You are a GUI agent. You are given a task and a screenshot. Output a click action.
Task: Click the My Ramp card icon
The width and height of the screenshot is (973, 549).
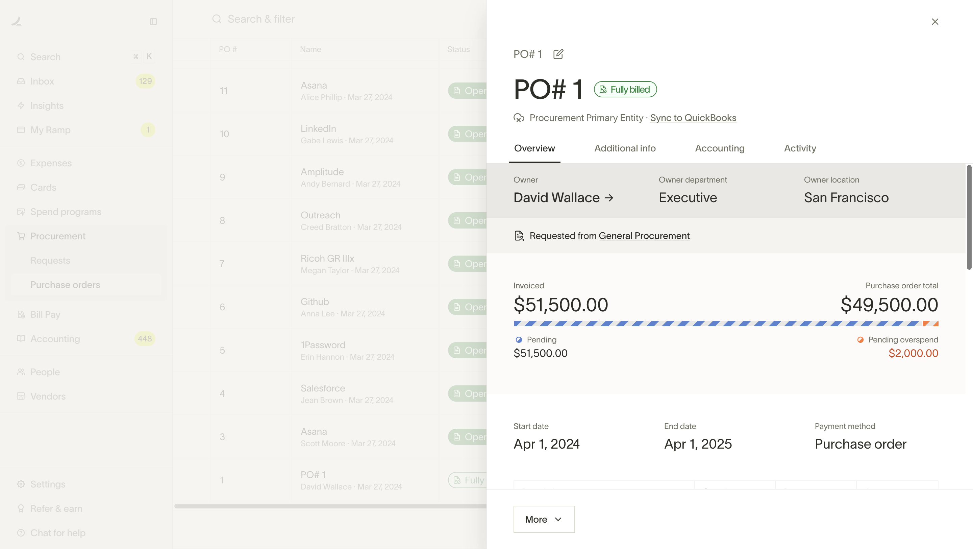[x=21, y=129]
